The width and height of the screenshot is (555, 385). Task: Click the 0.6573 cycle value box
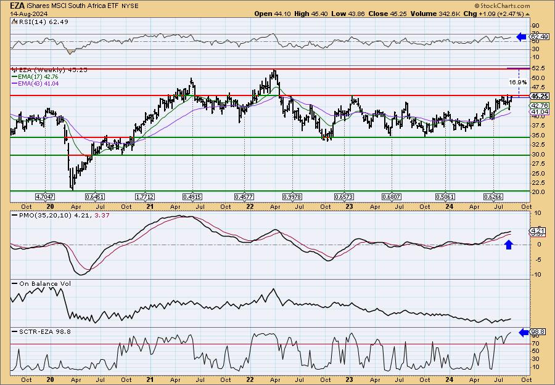pos(344,197)
